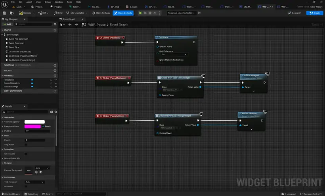Expand the Padding property
This screenshot has height=196, width=325.
pyautogui.click(x=2, y=131)
